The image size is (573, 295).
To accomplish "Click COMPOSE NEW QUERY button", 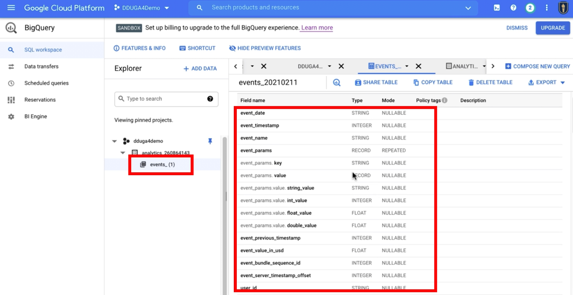I will [538, 66].
